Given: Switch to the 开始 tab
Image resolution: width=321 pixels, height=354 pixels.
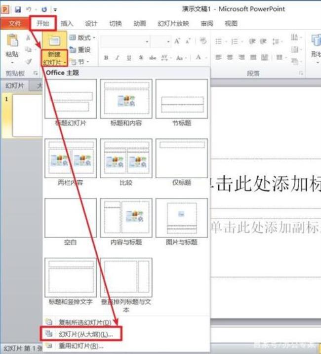Looking at the screenshot, I should (43, 23).
